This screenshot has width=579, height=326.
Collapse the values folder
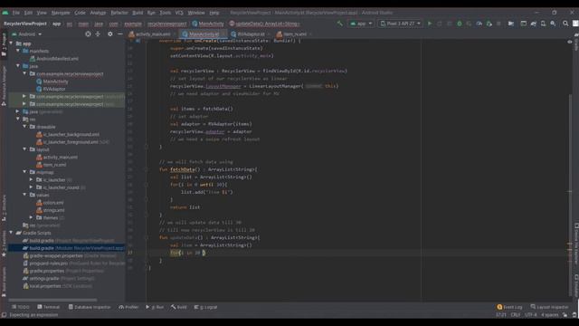pyautogui.click(x=24, y=195)
